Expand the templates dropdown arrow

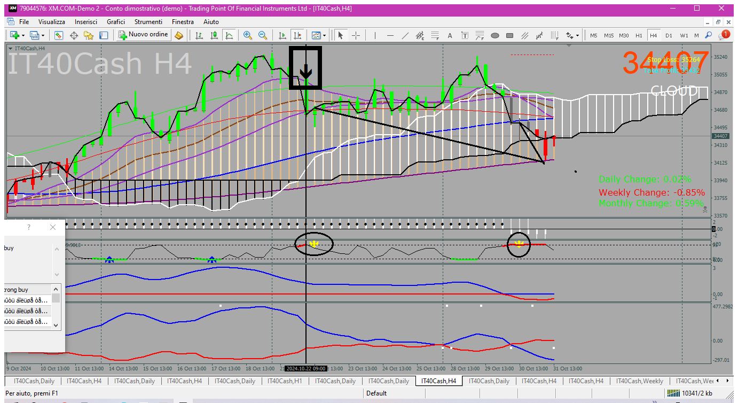click(x=324, y=35)
